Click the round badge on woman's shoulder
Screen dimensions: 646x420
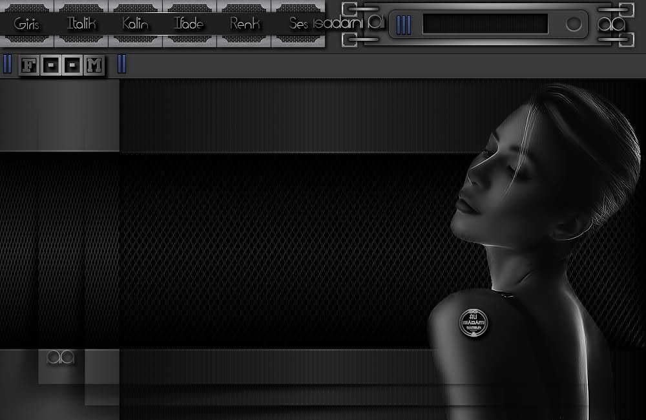(x=474, y=322)
